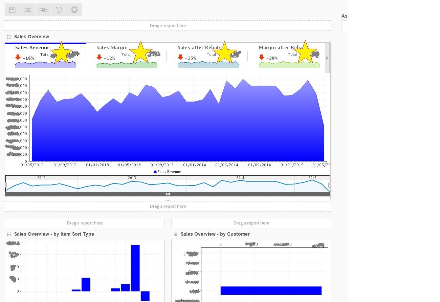Click the red down arrow beside -28%

[x=262, y=57]
